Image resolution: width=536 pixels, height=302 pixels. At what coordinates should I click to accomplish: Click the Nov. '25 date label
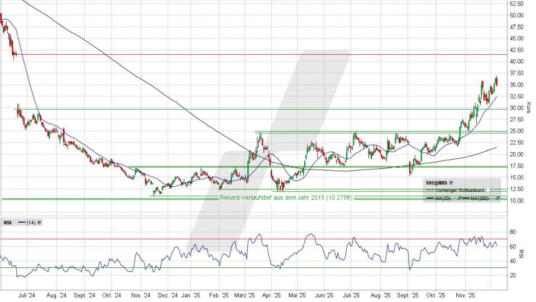465,295
